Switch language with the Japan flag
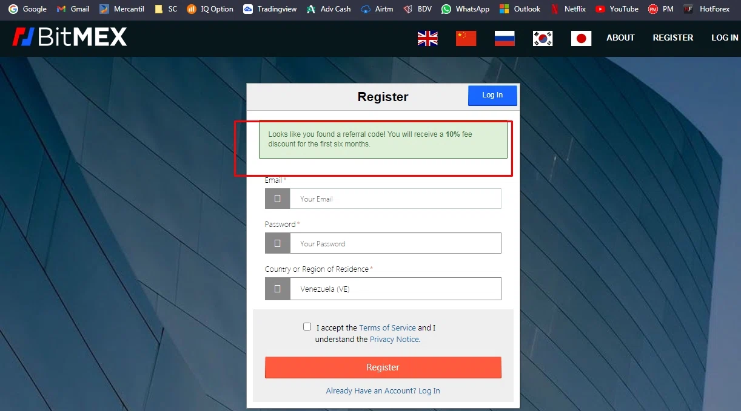Image resolution: width=741 pixels, height=411 pixels. coord(581,38)
